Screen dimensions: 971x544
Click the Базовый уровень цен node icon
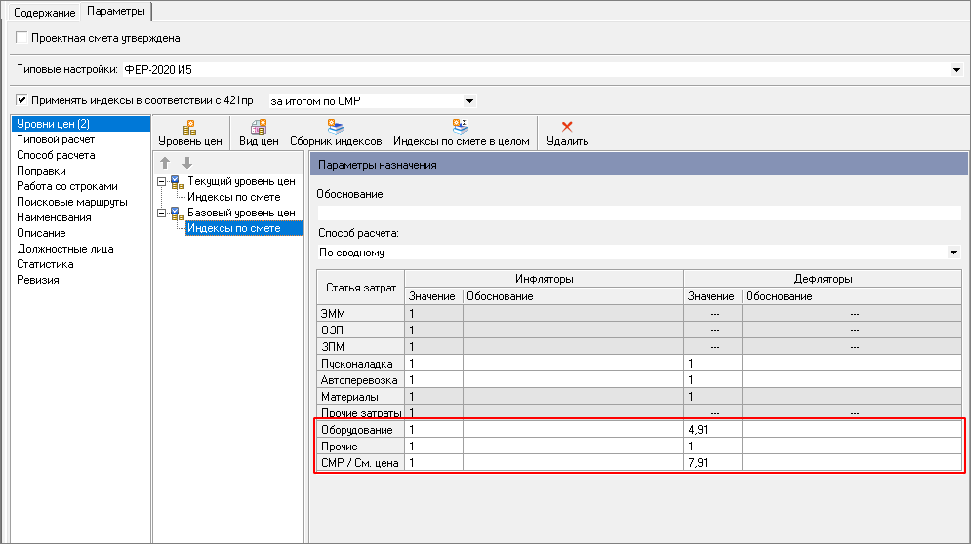177,214
